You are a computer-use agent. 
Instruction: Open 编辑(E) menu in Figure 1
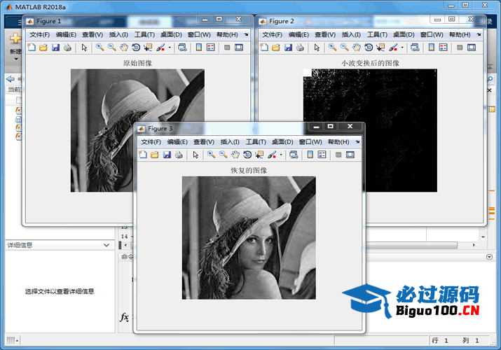(x=66, y=34)
